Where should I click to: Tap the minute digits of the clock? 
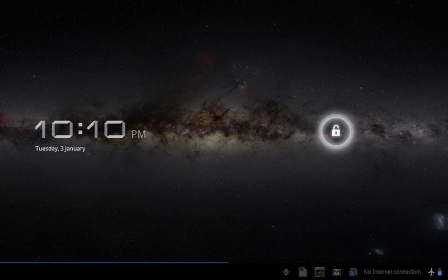(x=106, y=129)
